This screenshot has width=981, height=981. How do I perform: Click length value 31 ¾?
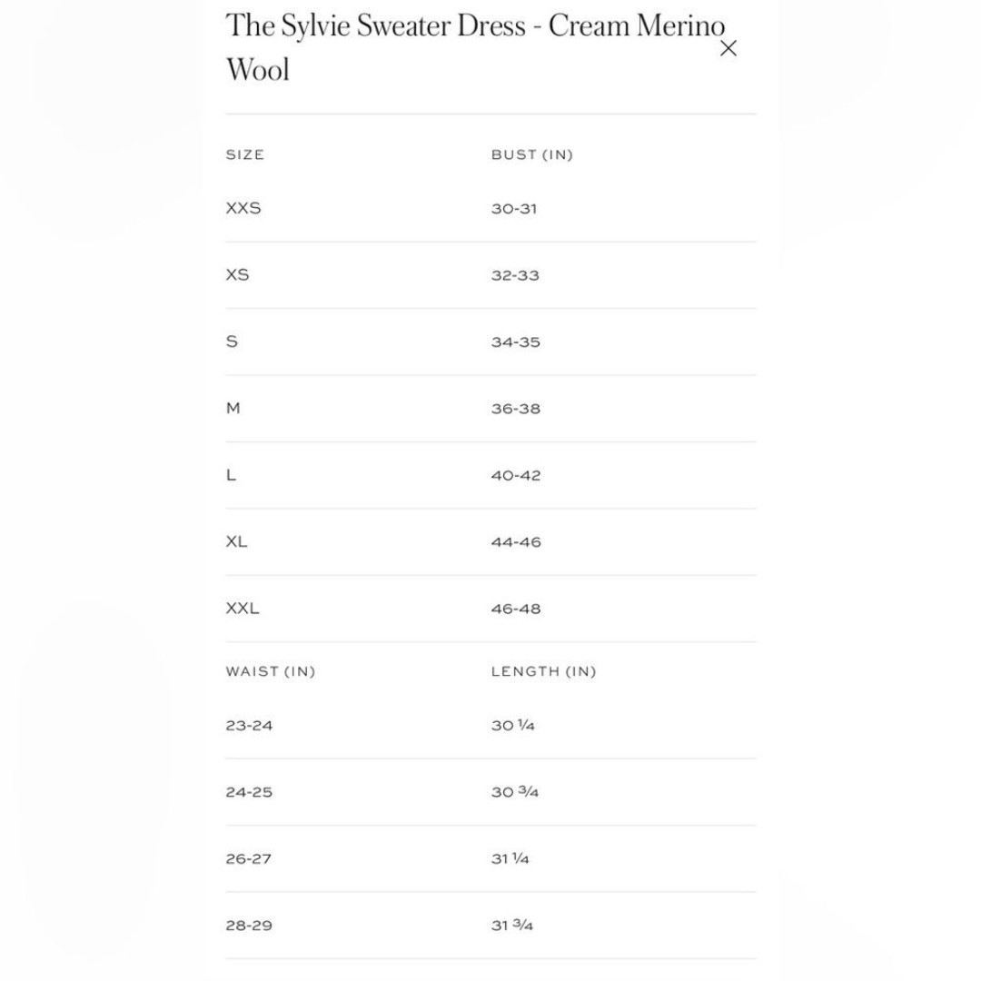point(511,926)
